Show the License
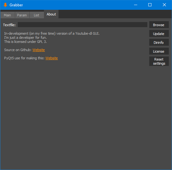Viewport: 172px width, 170px height. [159, 51]
